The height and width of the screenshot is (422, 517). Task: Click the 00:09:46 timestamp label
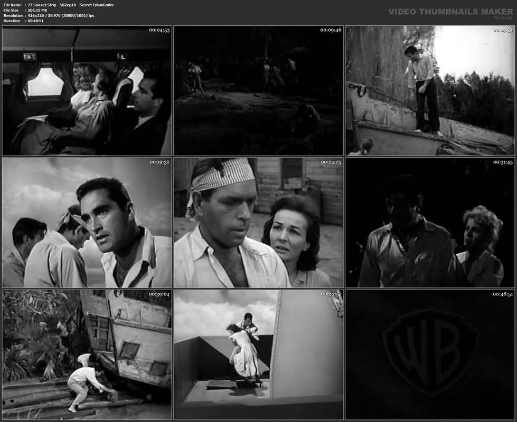331,30
